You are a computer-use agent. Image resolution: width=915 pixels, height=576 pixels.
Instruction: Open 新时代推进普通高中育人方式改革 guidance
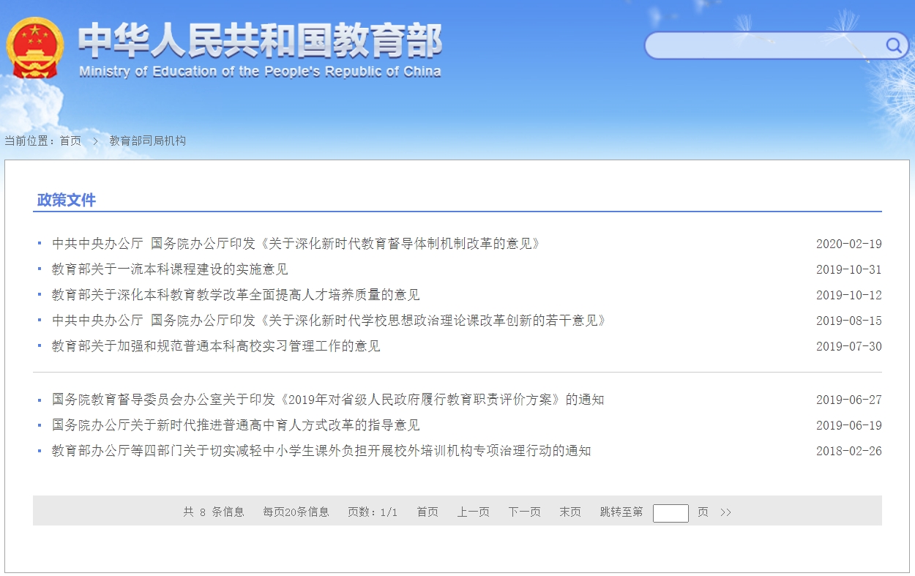point(236,425)
